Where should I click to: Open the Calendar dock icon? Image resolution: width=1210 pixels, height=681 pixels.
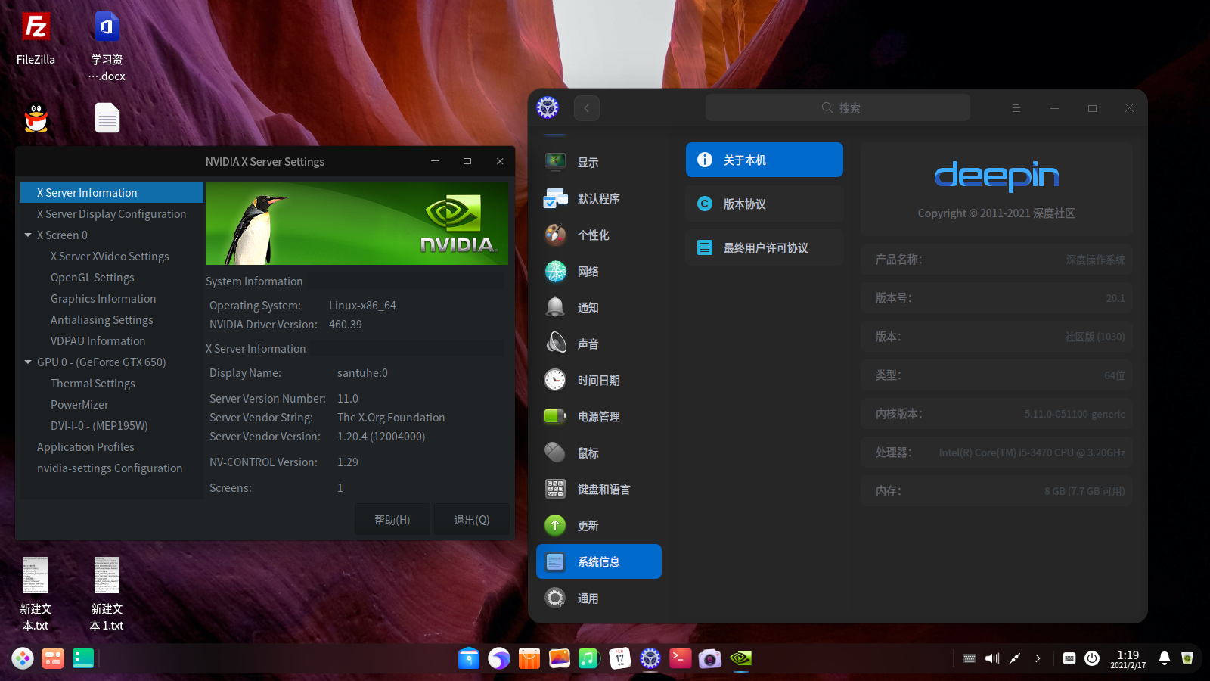tap(620, 658)
